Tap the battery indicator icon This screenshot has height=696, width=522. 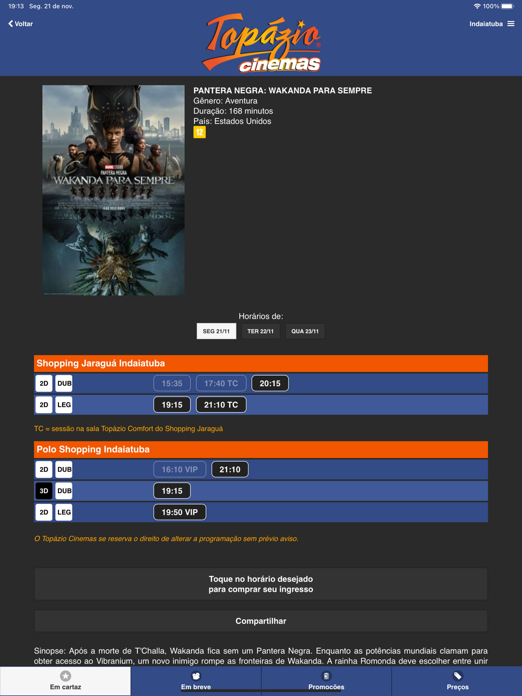click(x=508, y=6)
